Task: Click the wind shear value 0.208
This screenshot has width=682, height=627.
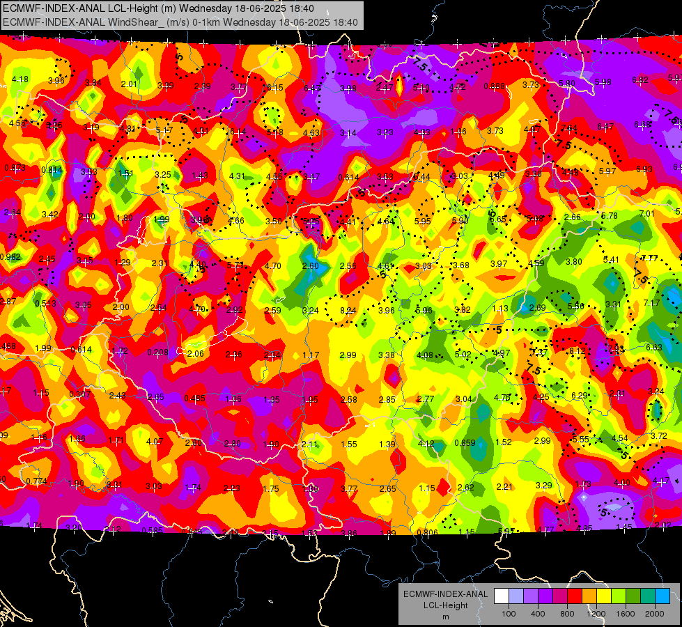Action: tap(157, 352)
